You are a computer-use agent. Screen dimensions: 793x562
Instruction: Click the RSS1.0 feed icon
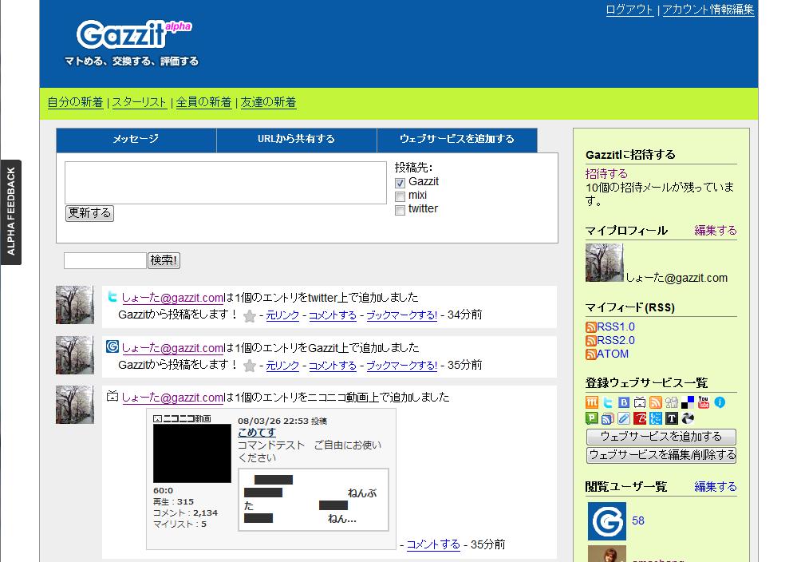point(591,327)
